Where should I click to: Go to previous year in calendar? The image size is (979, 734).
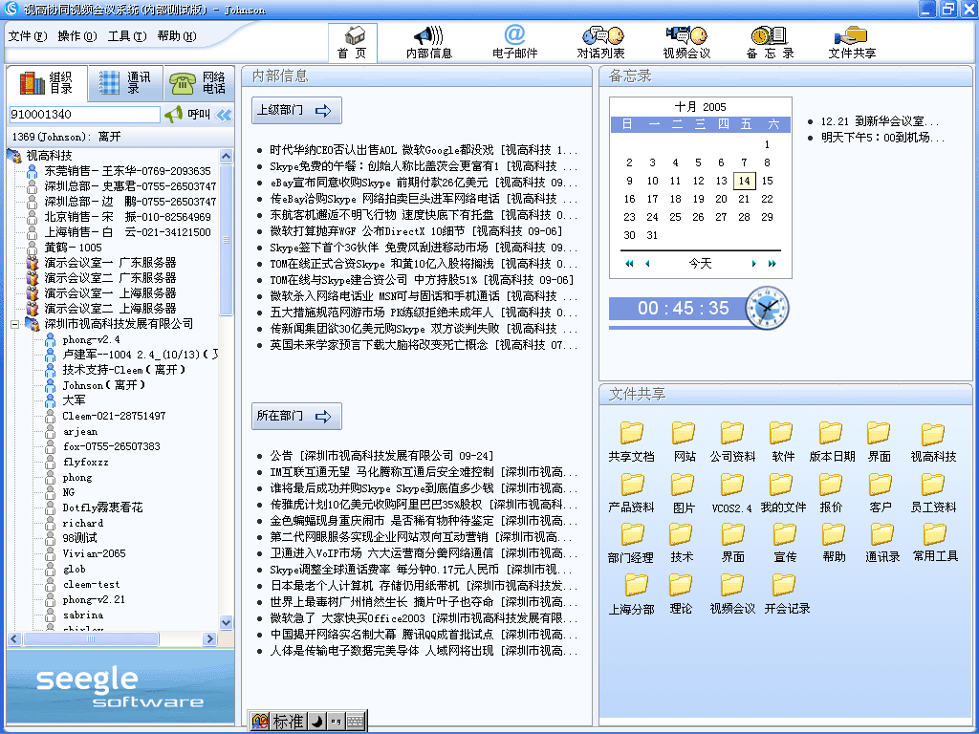(629, 264)
